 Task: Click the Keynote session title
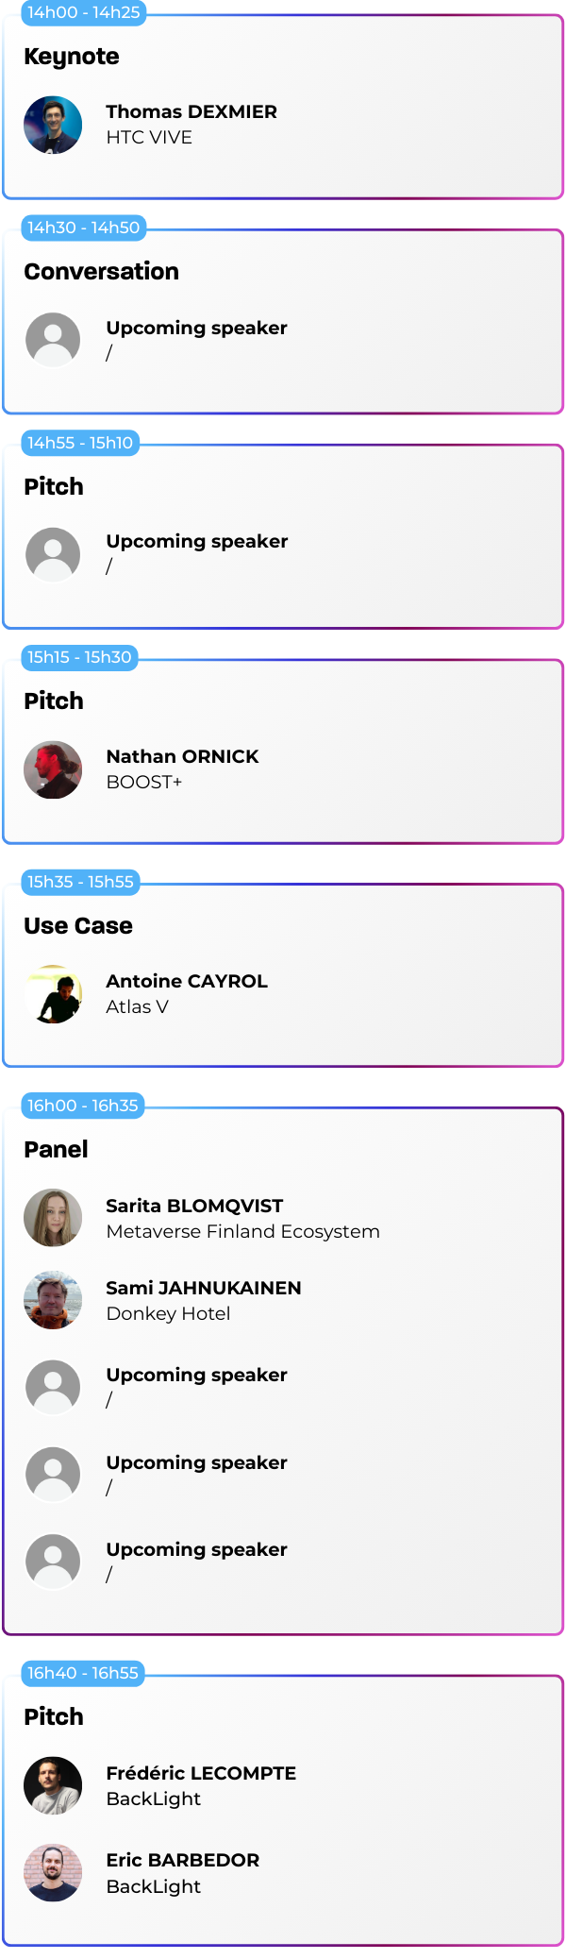coord(72,57)
